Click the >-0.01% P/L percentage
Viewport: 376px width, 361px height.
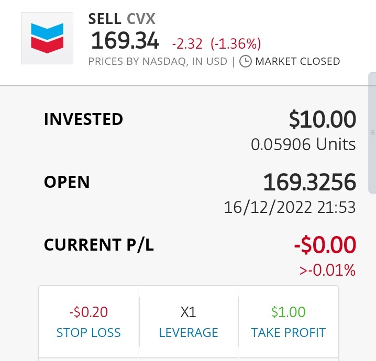327,270
